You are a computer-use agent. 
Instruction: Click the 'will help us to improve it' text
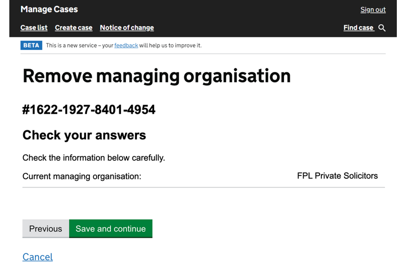point(170,45)
